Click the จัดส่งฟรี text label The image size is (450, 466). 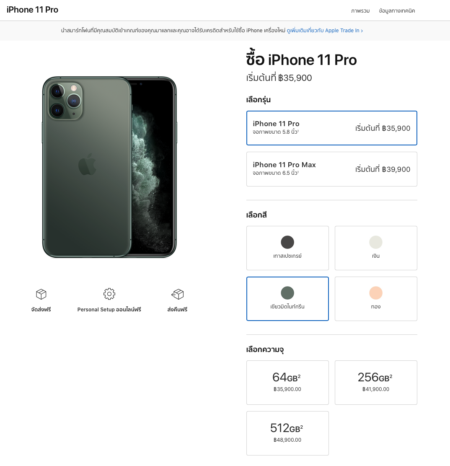click(x=41, y=310)
